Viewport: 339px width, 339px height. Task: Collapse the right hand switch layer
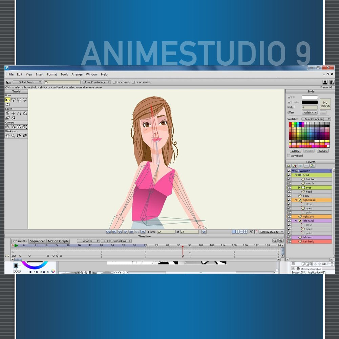(296, 200)
